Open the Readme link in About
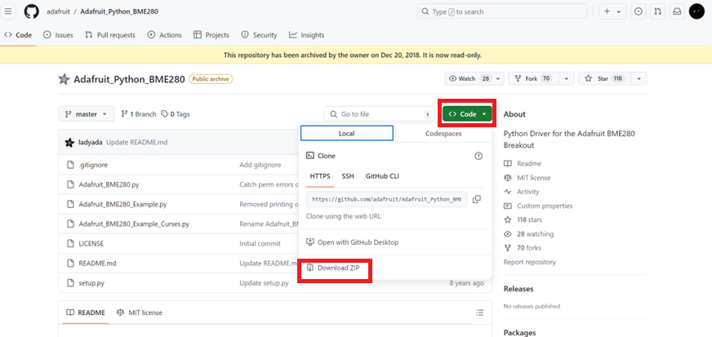This screenshot has height=337, width=712. pyautogui.click(x=523, y=164)
